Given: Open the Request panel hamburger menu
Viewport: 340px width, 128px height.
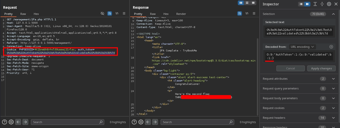Looking at the screenshot, I should click(124, 13).
